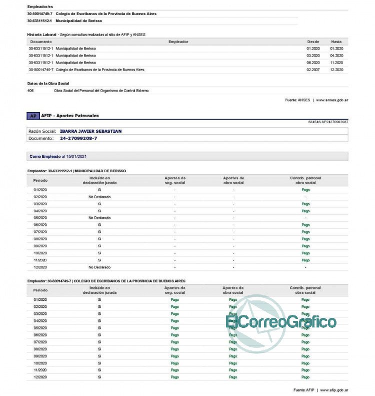This screenshot has width=375, height=396.
Task: Open the www.anses.gob.ar source link
Action: [x=332, y=100]
